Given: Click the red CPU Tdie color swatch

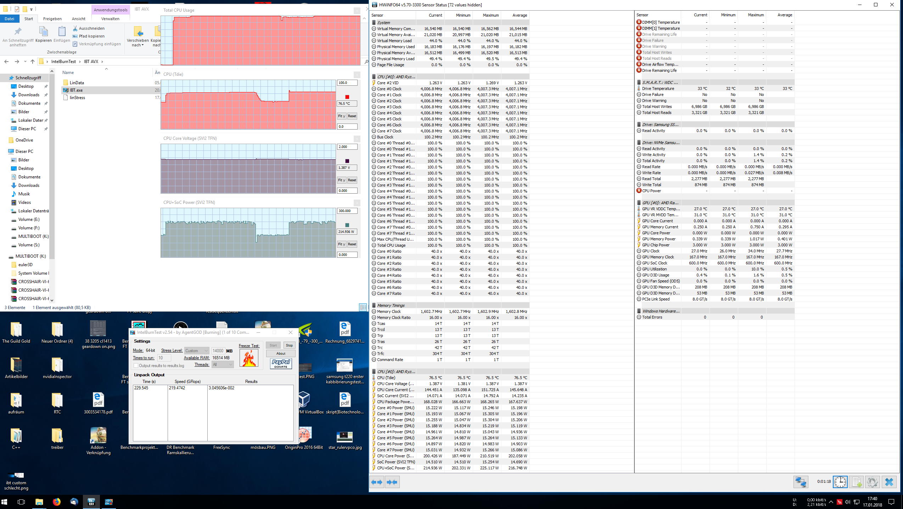Looking at the screenshot, I should (x=347, y=97).
